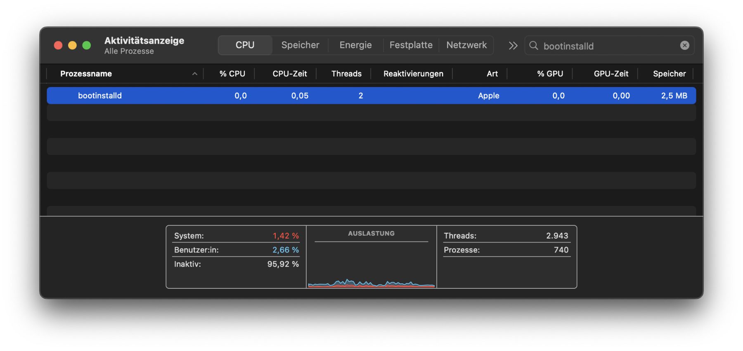Switch to the Energie tab

(x=355, y=45)
